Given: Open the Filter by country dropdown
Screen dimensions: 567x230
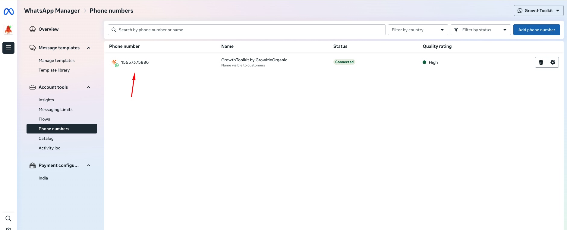Looking at the screenshot, I should point(418,30).
